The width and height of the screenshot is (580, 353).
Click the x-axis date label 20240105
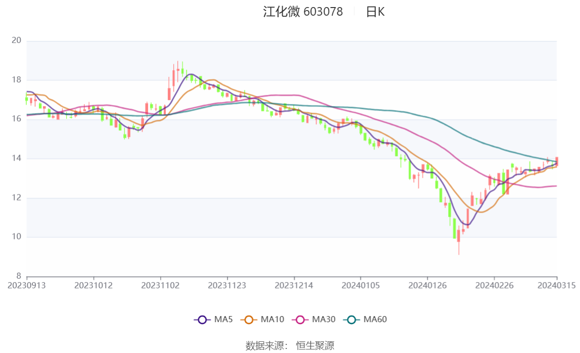[361, 286]
